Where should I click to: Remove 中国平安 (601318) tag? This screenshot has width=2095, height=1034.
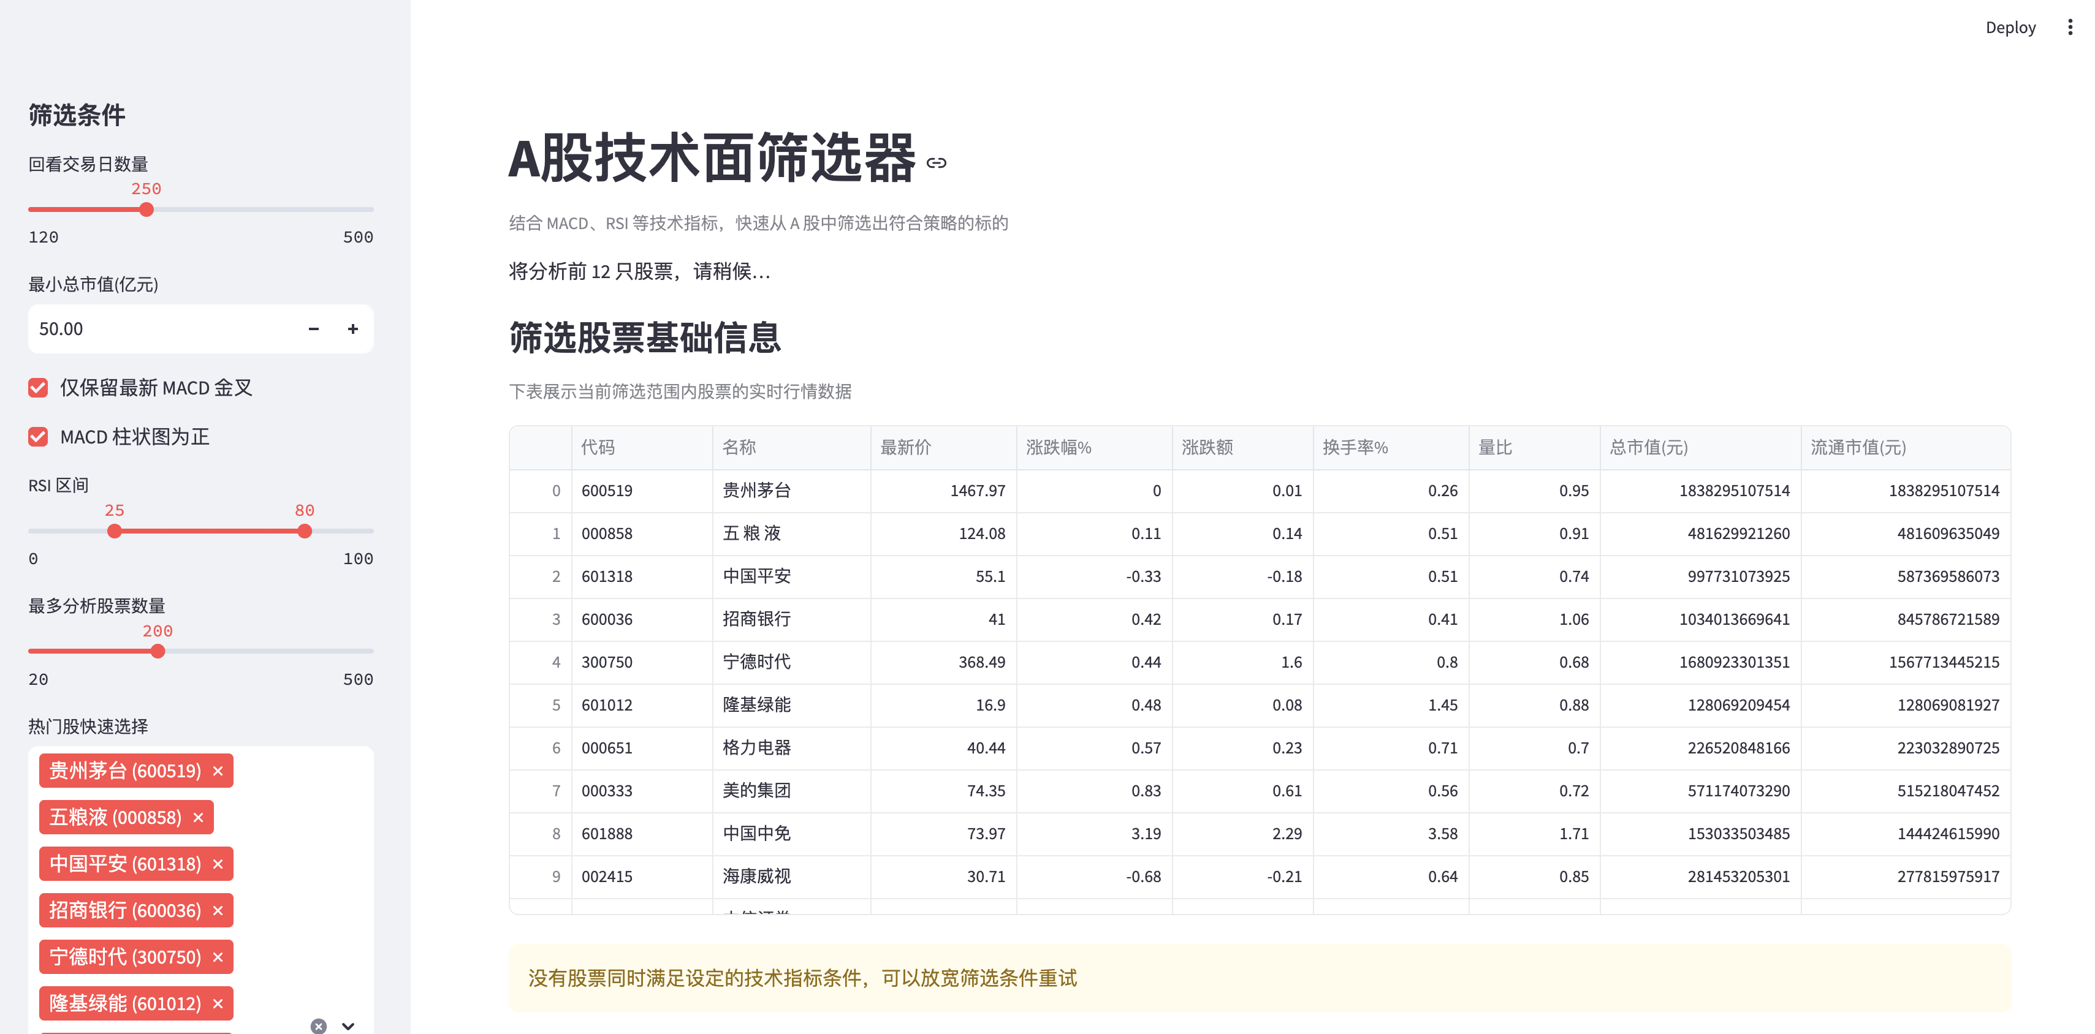pyautogui.click(x=218, y=864)
